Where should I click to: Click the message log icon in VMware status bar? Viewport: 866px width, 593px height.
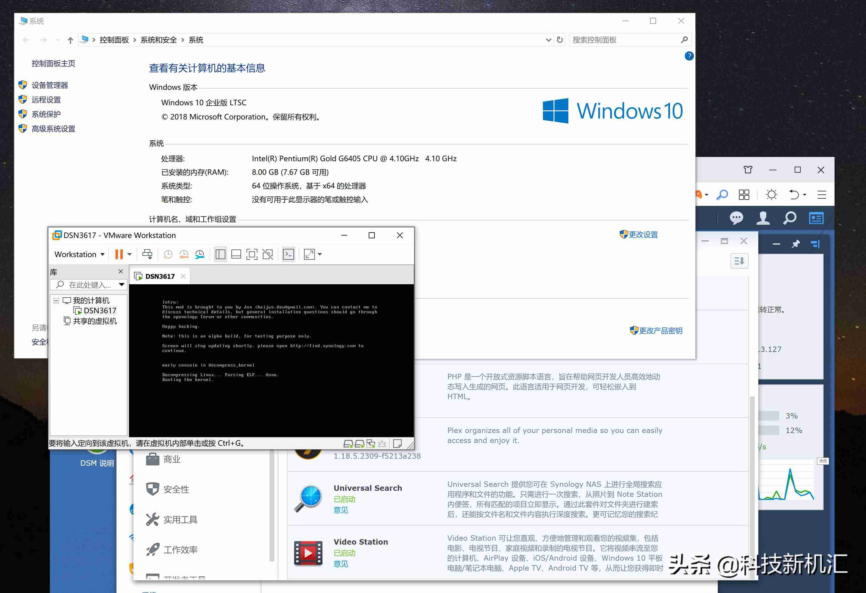point(397,444)
